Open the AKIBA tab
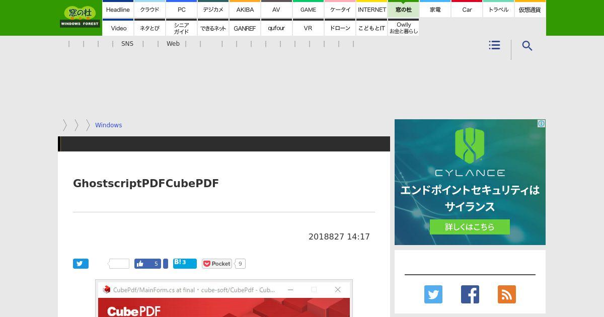The image size is (604, 317). pyautogui.click(x=245, y=9)
